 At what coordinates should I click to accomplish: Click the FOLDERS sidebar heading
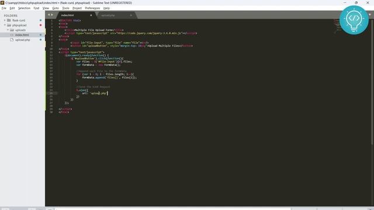(11, 16)
